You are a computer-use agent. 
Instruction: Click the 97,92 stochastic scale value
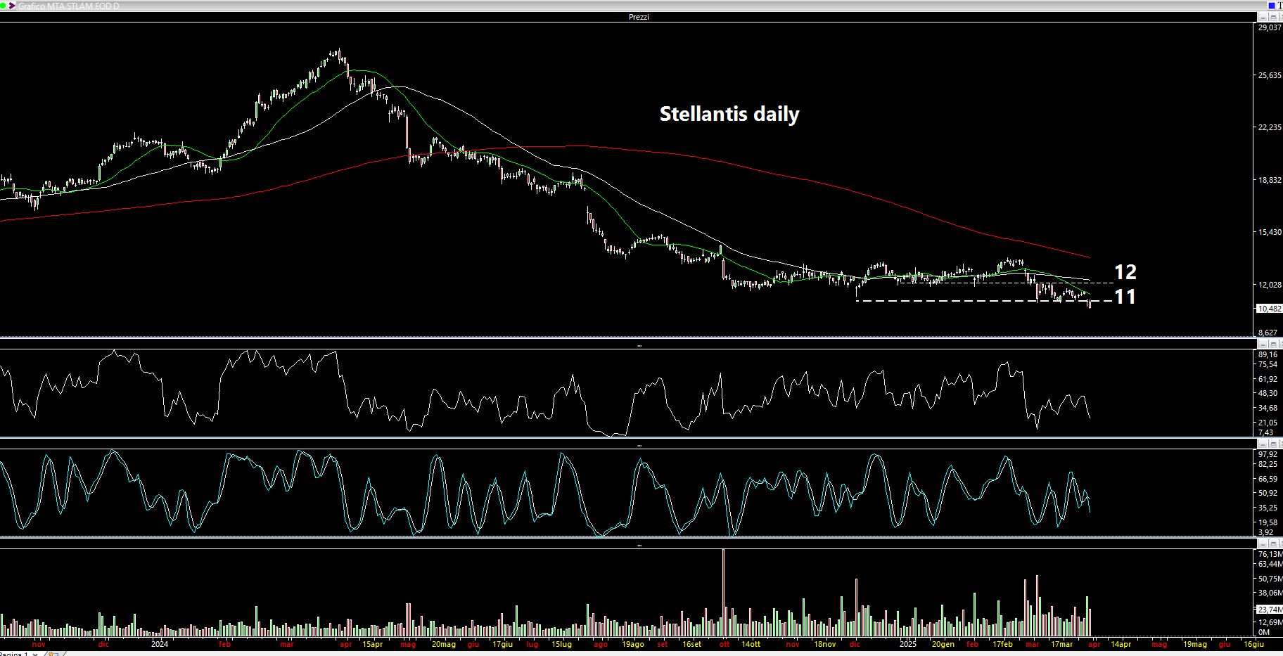tap(1268, 454)
